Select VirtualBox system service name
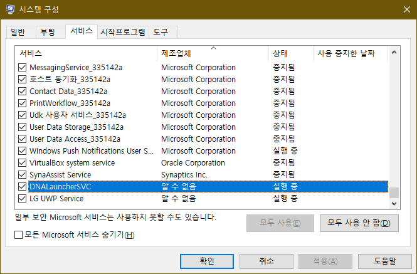 72,163
